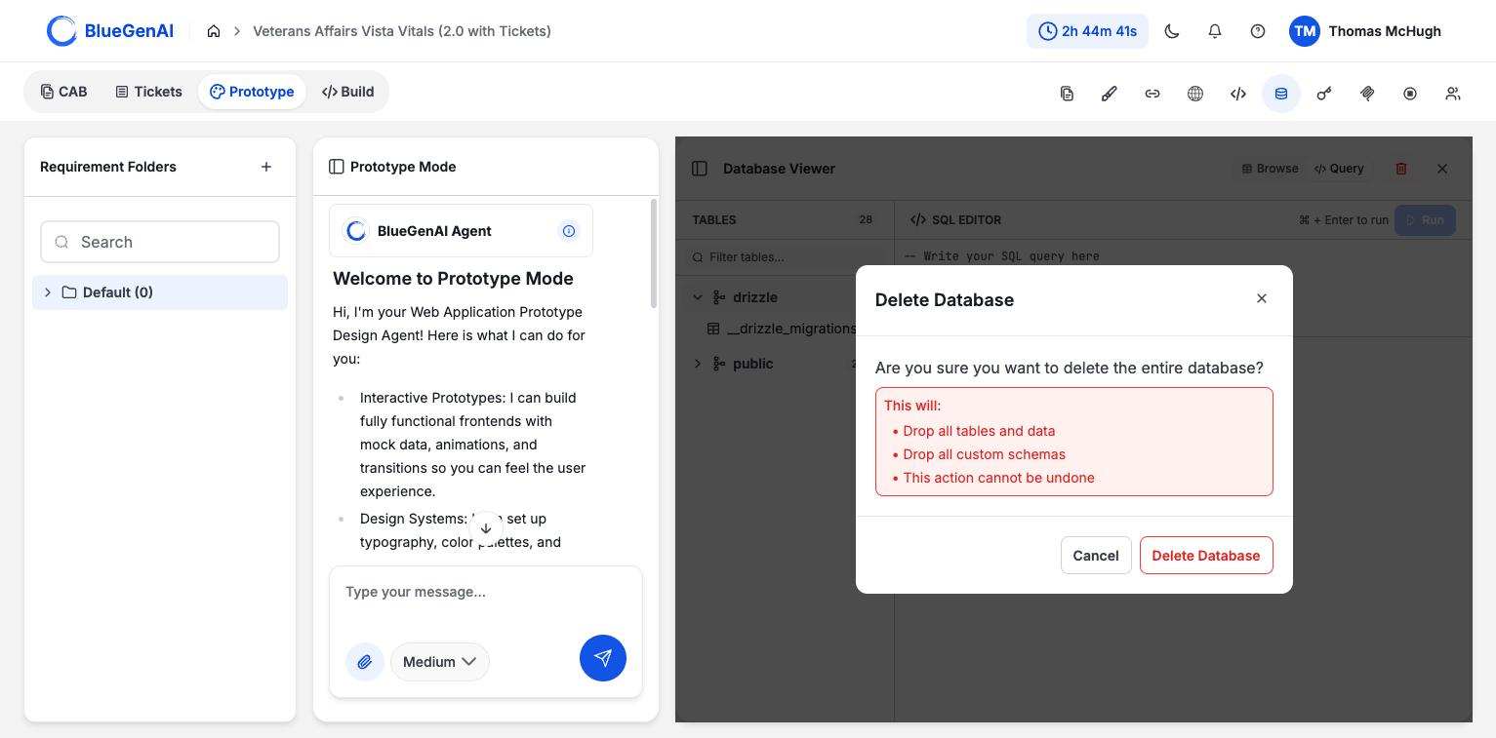Toggle dark mode moon icon
1496x738 pixels.
(1172, 31)
